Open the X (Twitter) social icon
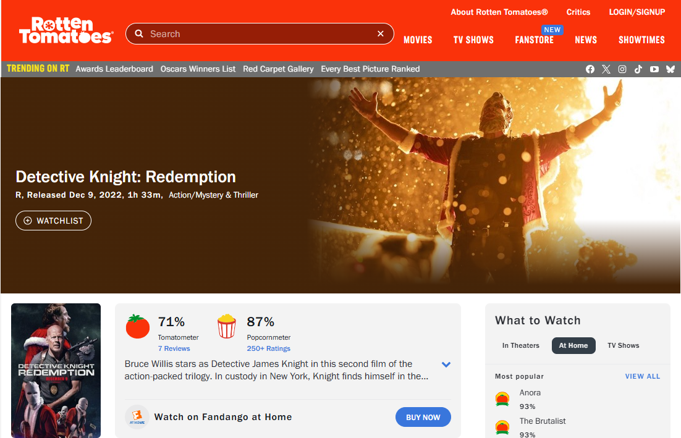This screenshot has width=681, height=438. point(606,69)
